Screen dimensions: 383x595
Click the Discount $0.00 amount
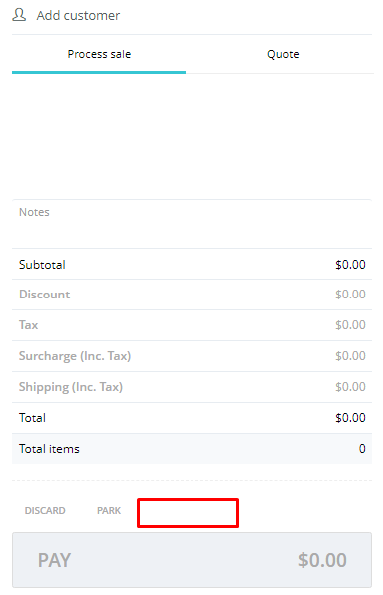click(x=350, y=295)
